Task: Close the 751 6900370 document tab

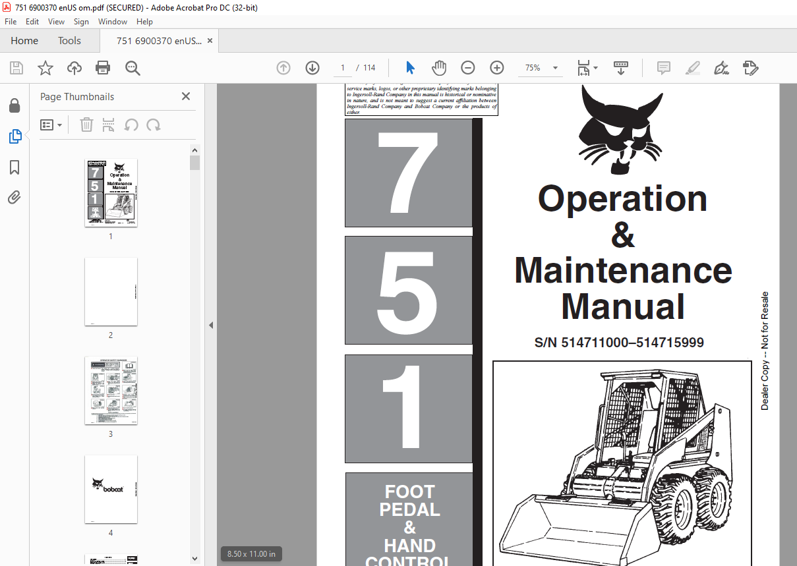Action: (210, 41)
